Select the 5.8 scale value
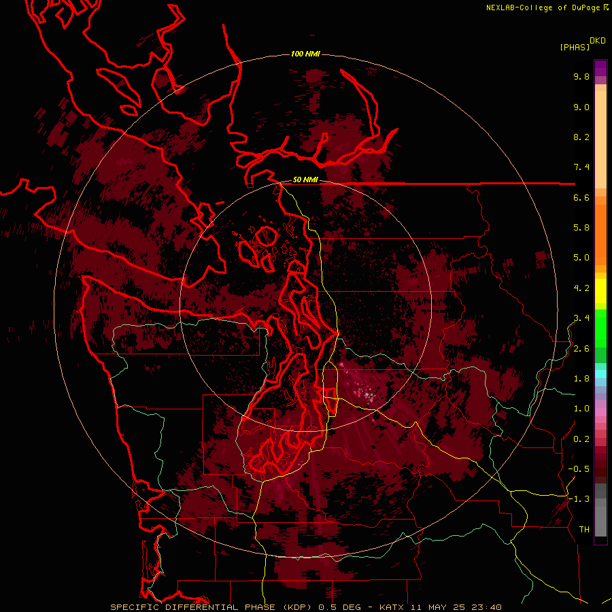Screen dimensions: 612x612 coord(581,228)
